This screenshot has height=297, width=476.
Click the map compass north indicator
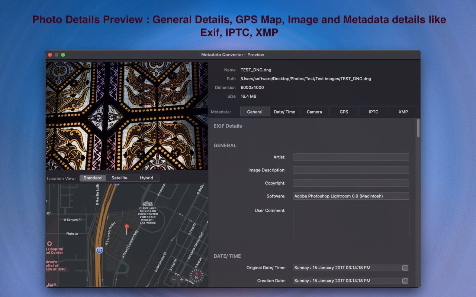coord(196,277)
